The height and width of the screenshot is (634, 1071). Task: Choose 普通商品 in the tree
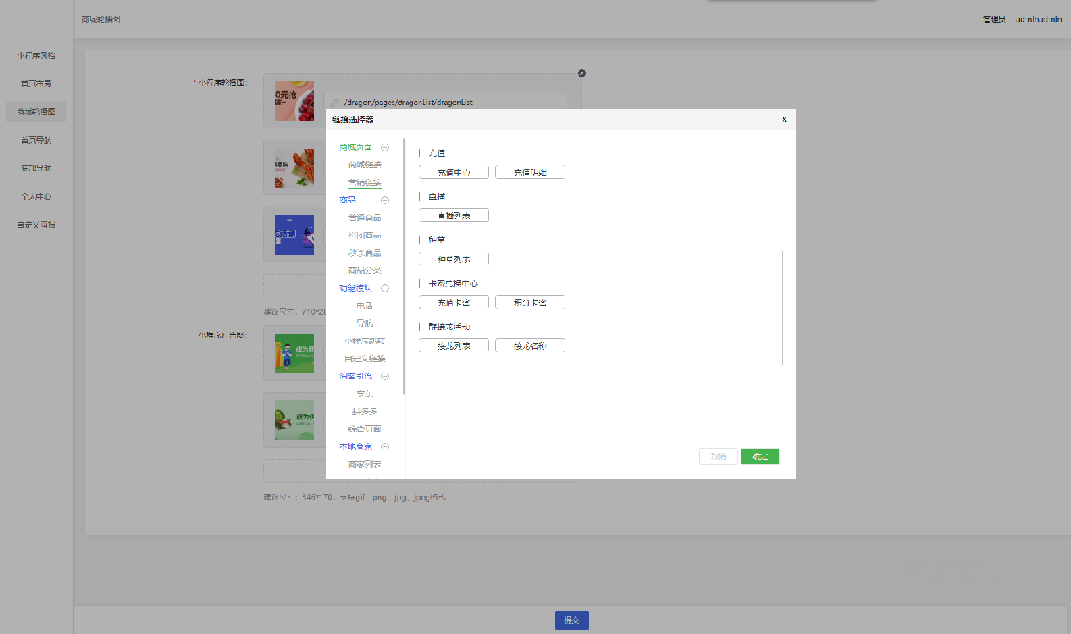pyautogui.click(x=365, y=217)
